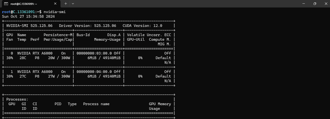Click the GPU Memory Usage column header
The image size is (330, 119).
pyautogui.click(x=160, y=106)
